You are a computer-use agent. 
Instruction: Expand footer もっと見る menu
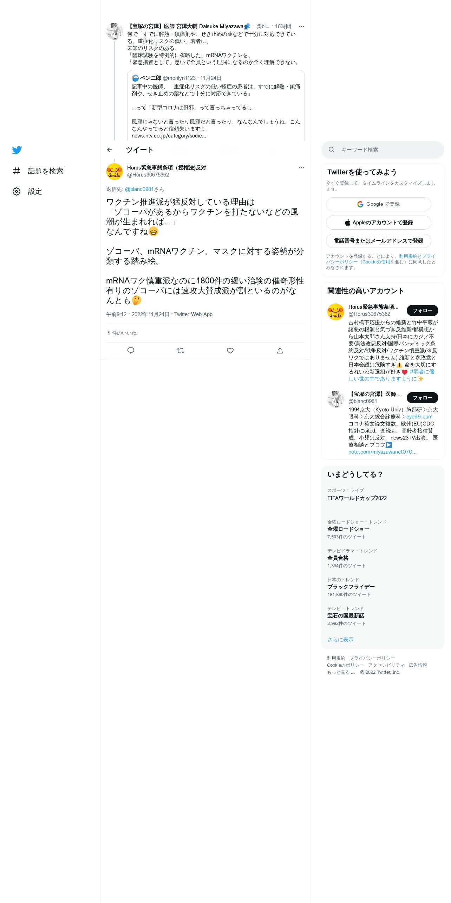point(341,672)
